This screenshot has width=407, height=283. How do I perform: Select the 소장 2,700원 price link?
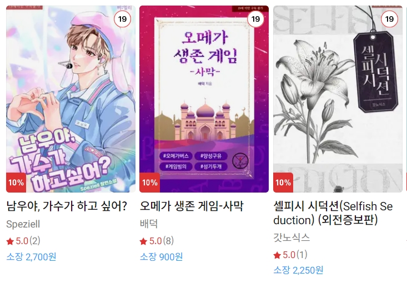32,257
